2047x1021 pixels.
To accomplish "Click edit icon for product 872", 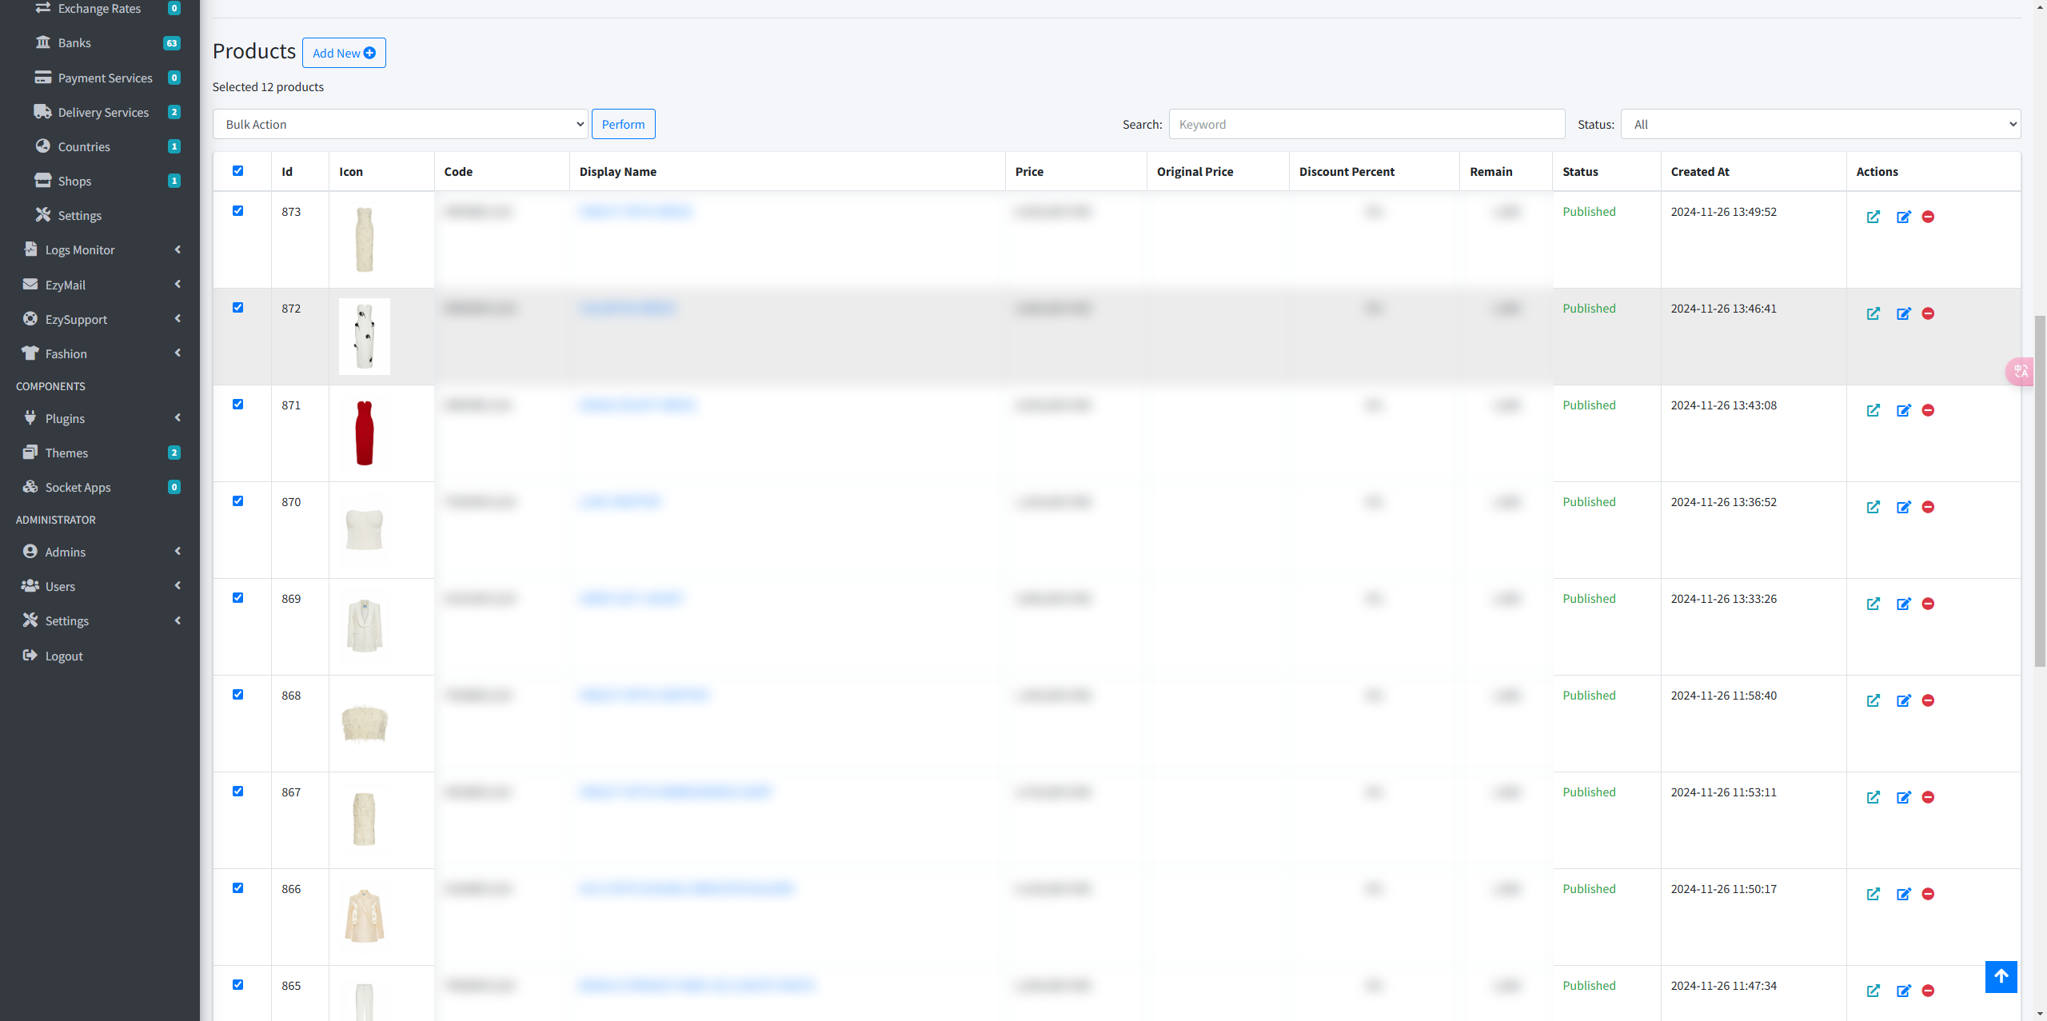I will 1903,313.
